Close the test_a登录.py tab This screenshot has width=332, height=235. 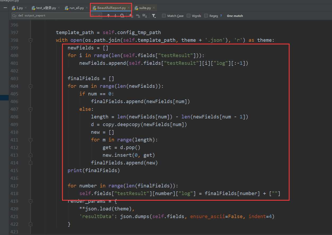click(x=59, y=8)
